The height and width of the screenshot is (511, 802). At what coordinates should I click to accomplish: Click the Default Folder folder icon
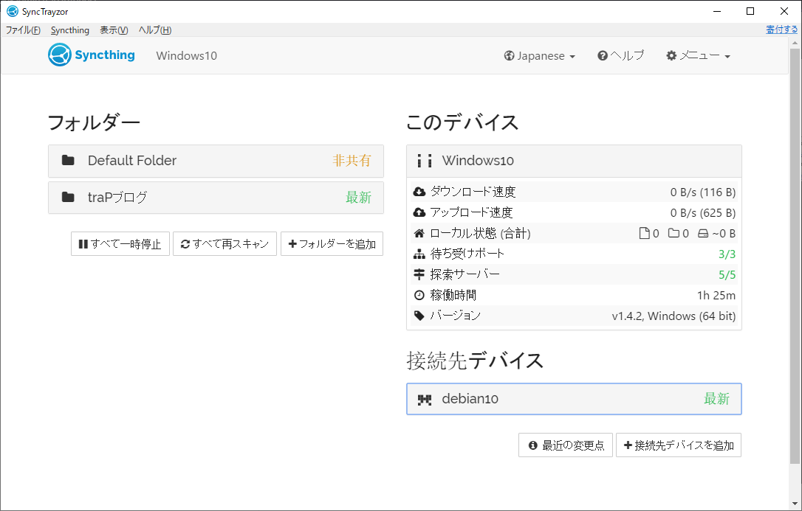tap(68, 160)
